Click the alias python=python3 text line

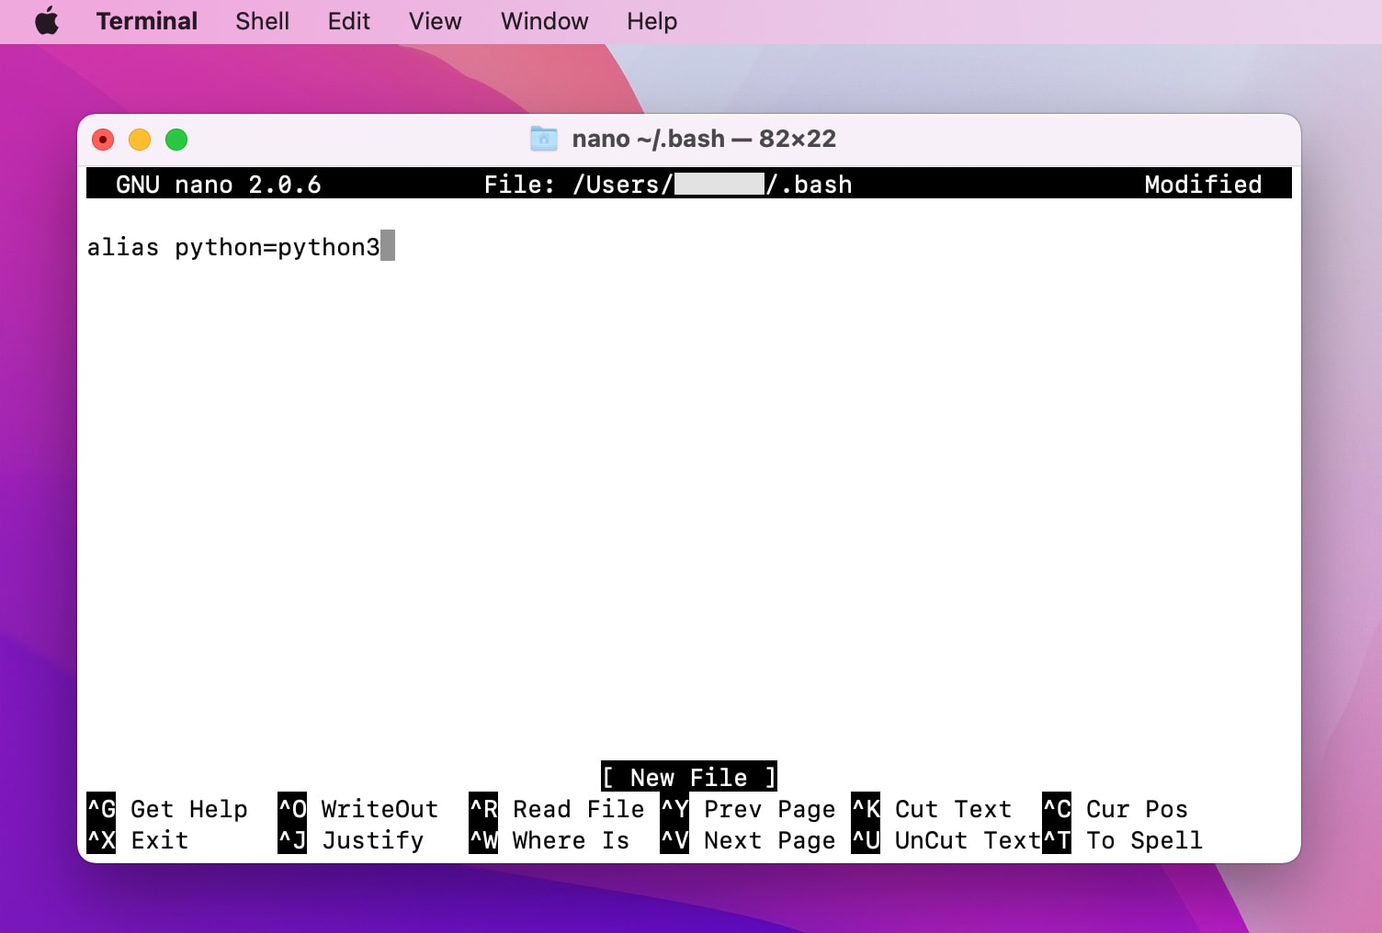234,246
